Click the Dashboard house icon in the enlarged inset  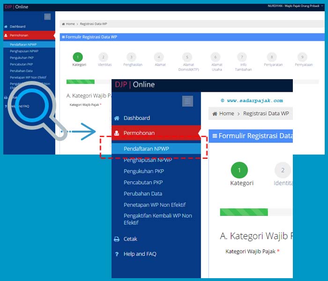(117, 118)
